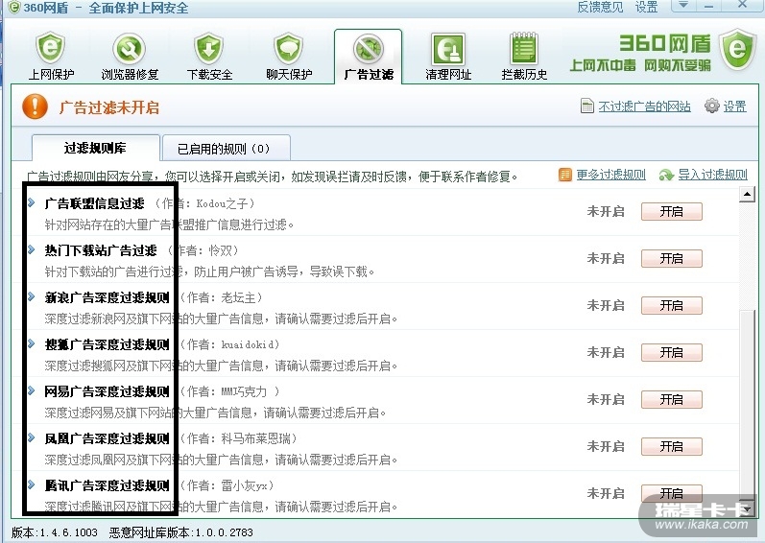The width and height of the screenshot is (765, 543).
Task: Open the 浏览器修复 wrench icon
Action: pos(130,49)
